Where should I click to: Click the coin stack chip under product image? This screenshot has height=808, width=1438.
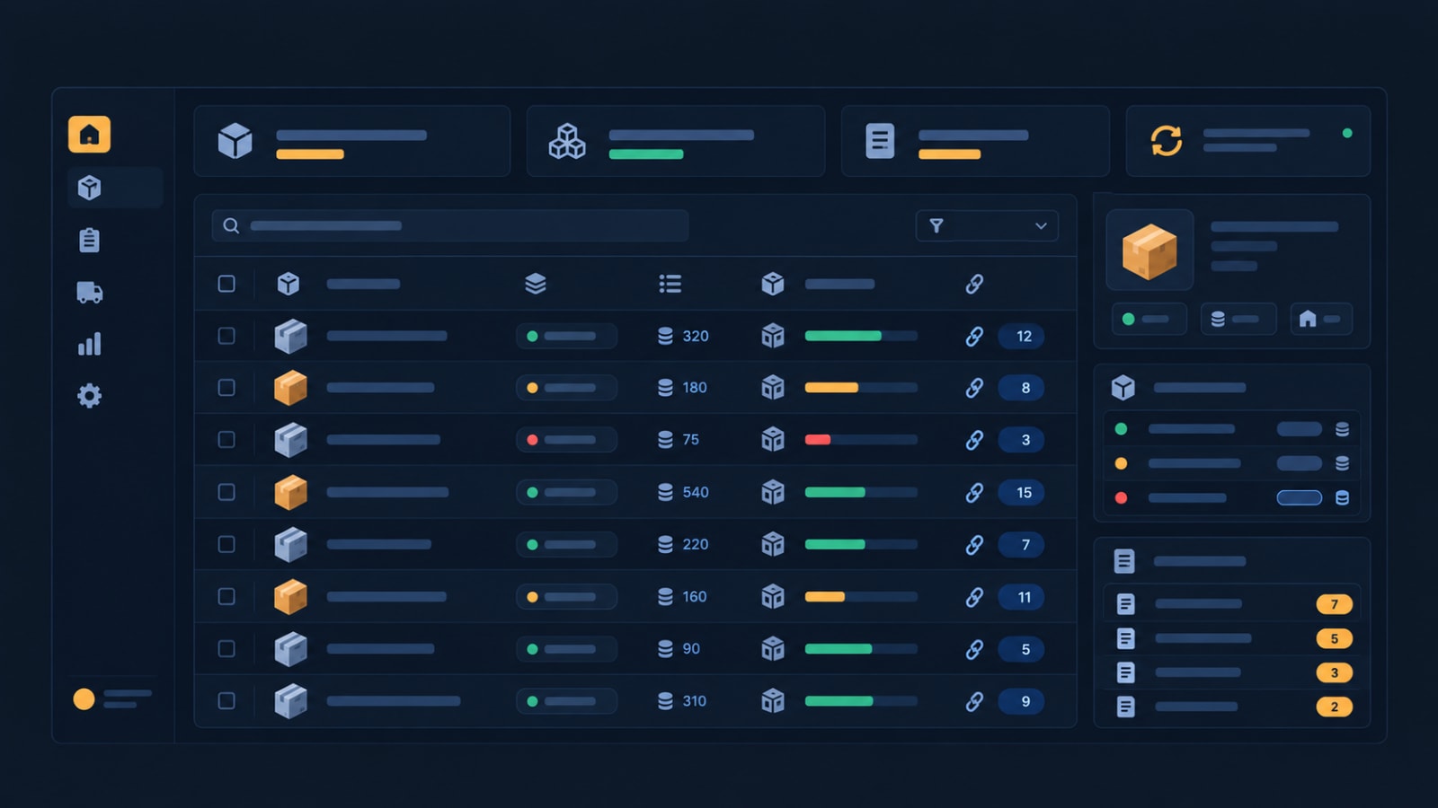1238,319
